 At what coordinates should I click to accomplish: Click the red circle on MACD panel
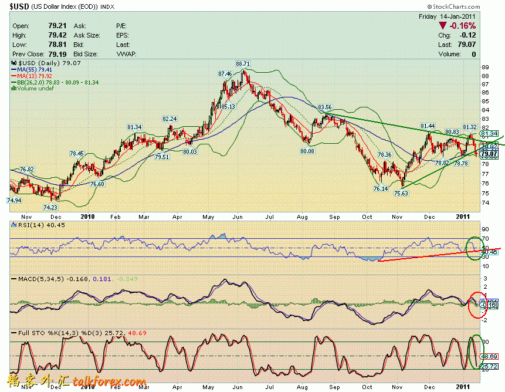[476, 305]
